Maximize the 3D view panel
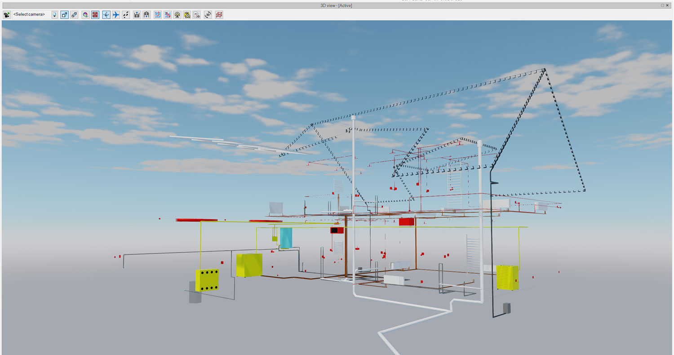Image resolution: width=674 pixels, height=355 pixels. [663, 5]
